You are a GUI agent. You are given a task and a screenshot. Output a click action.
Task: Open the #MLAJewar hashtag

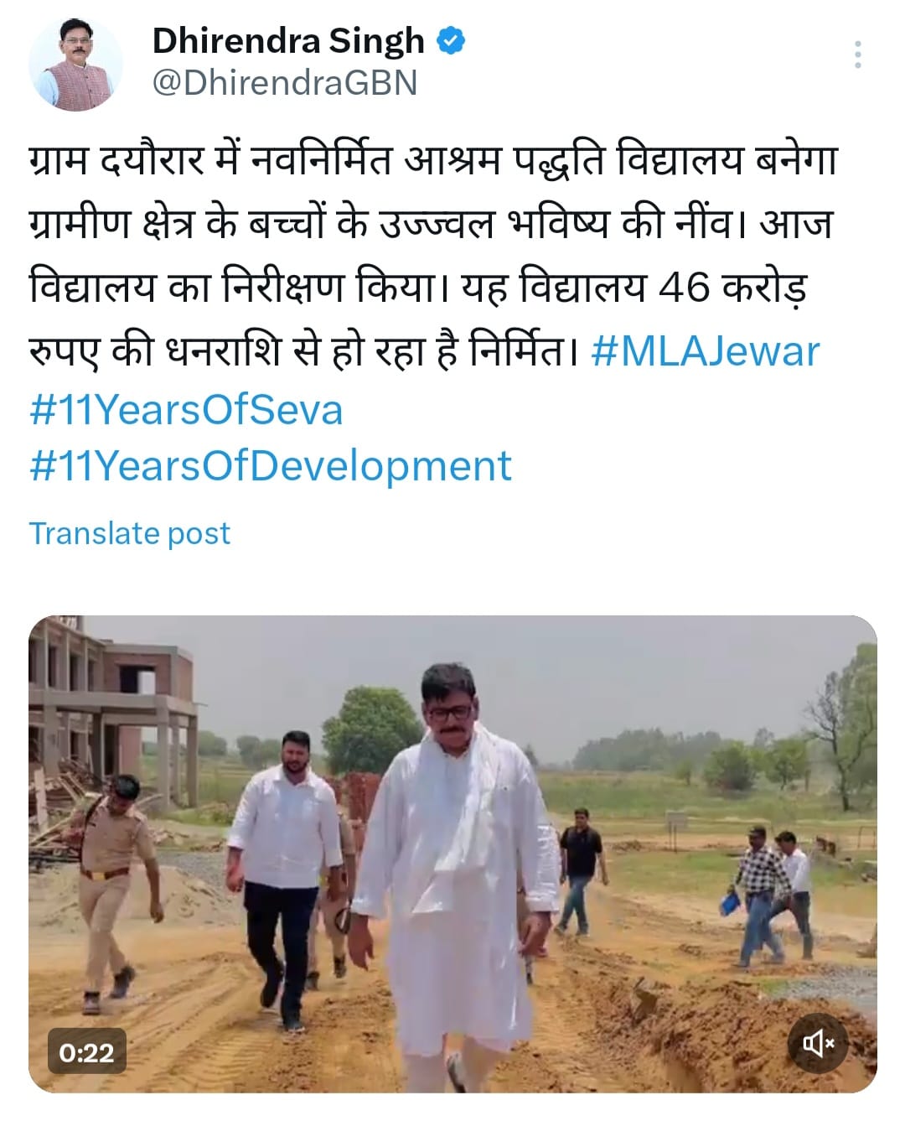pos(705,350)
